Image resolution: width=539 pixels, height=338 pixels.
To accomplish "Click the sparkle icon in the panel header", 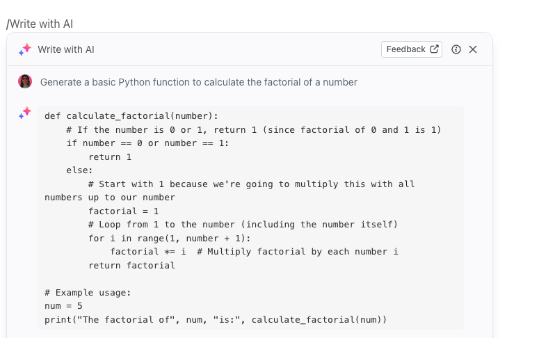I will [26, 49].
